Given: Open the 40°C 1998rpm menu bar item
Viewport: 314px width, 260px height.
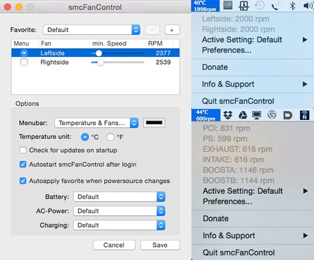Looking at the screenshot, I should pyautogui.click(x=205, y=6).
